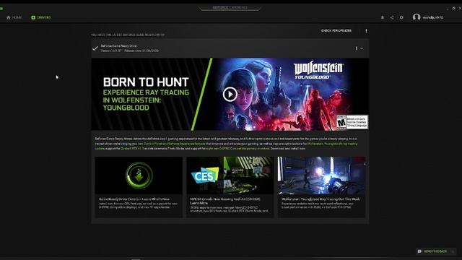Click the GeForce Experience title logo
This screenshot has width=462, height=260.
click(x=230, y=7)
